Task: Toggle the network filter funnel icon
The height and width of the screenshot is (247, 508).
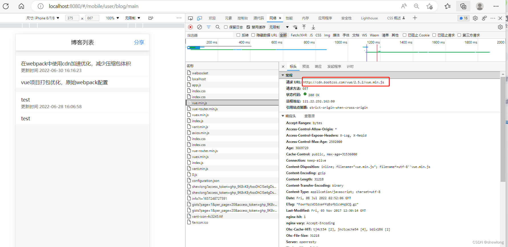Action: [x=209, y=27]
